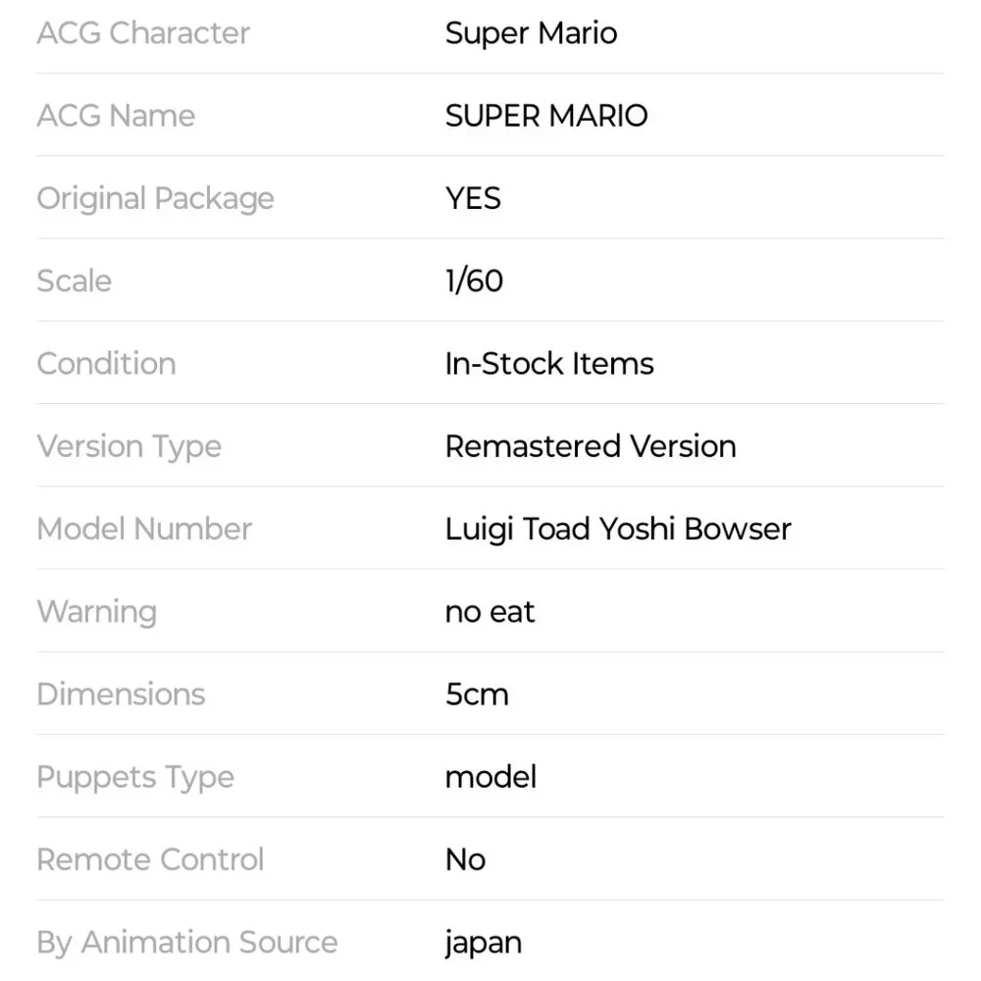Click the Version Type label
This screenshot has height=981, width=981.
point(129,447)
